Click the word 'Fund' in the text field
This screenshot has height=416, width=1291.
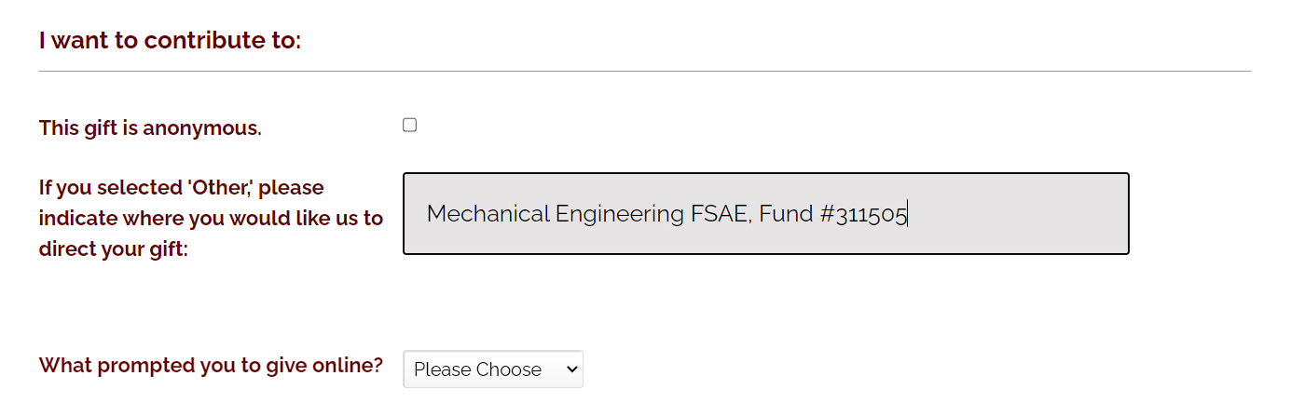point(786,214)
